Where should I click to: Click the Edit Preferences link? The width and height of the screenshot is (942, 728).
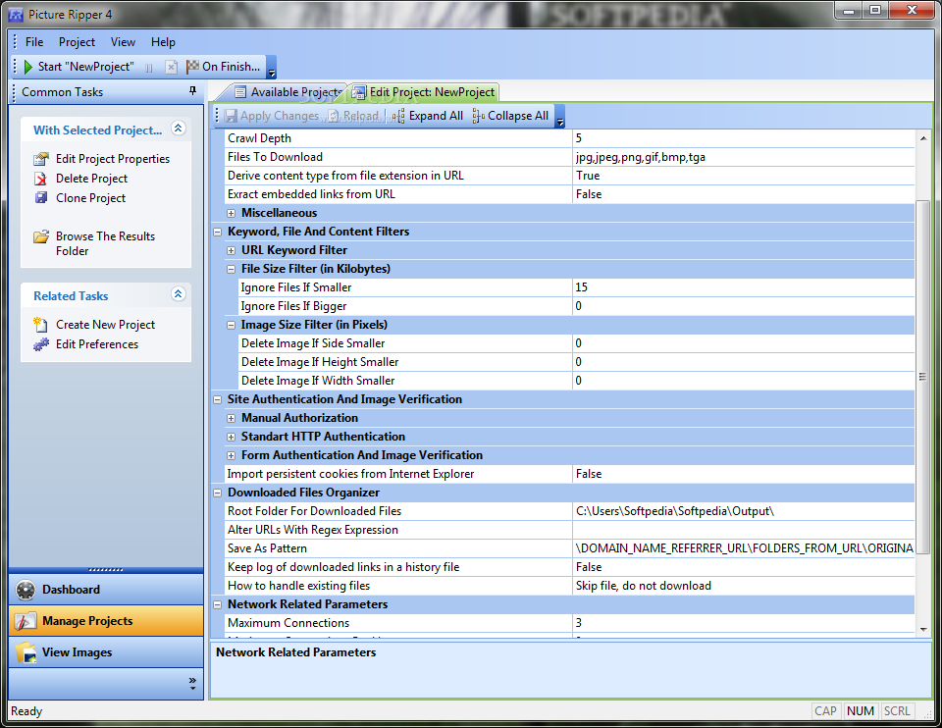pyautogui.click(x=97, y=344)
